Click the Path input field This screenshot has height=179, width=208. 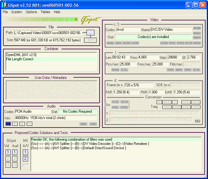[48, 33]
